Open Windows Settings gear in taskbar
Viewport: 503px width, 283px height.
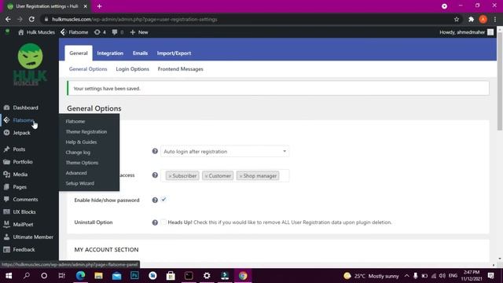coord(207,276)
